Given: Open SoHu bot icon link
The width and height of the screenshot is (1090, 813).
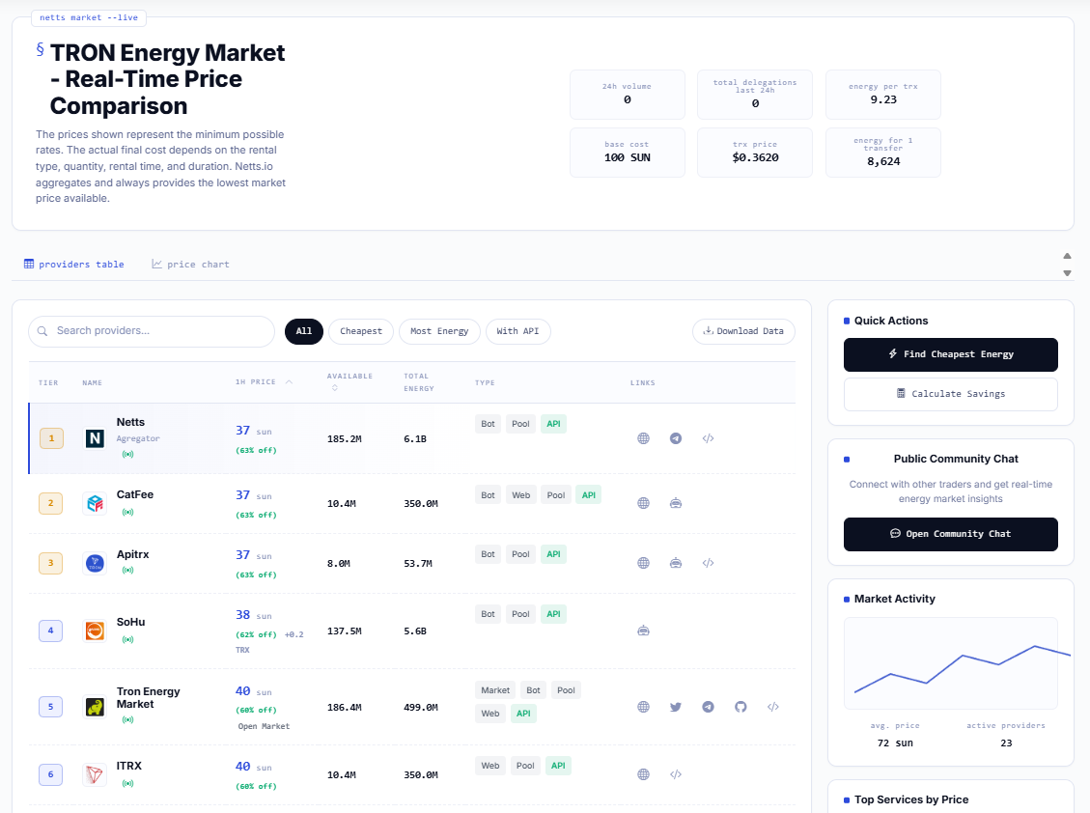Looking at the screenshot, I should click(x=644, y=631).
